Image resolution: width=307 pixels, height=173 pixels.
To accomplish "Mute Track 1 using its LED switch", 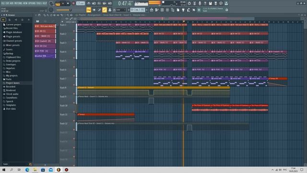I will pyautogui.click(x=74, y=31).
